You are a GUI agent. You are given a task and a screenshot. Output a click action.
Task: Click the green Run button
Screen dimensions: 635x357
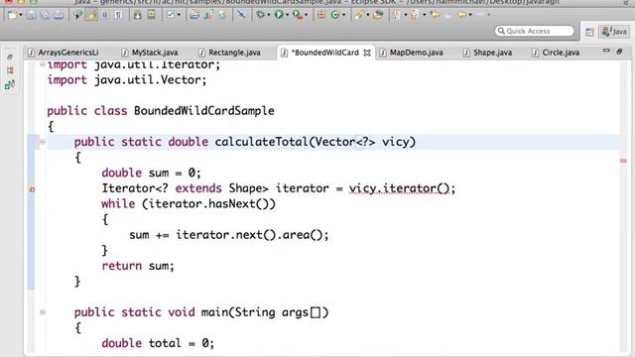pos(279,15)
